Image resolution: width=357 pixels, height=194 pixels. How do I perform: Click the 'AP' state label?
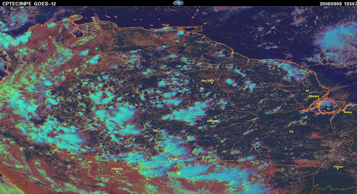307,91
